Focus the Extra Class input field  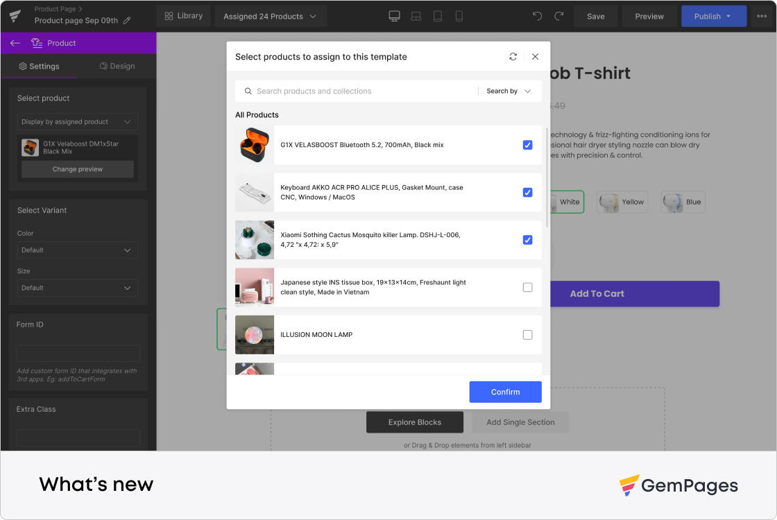coord(78,437)
